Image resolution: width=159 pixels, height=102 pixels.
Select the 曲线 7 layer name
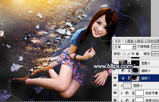146,78
